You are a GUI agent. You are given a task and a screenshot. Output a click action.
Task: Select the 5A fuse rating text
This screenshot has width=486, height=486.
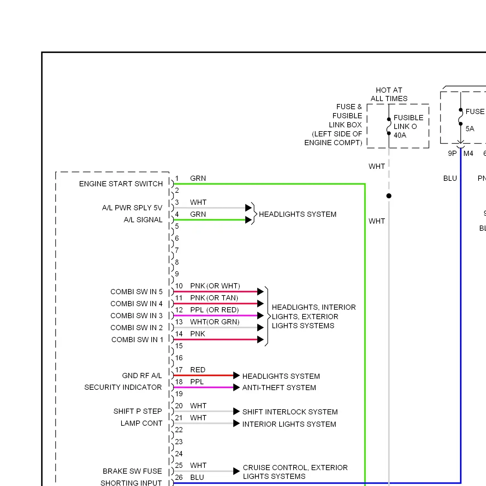470,129
